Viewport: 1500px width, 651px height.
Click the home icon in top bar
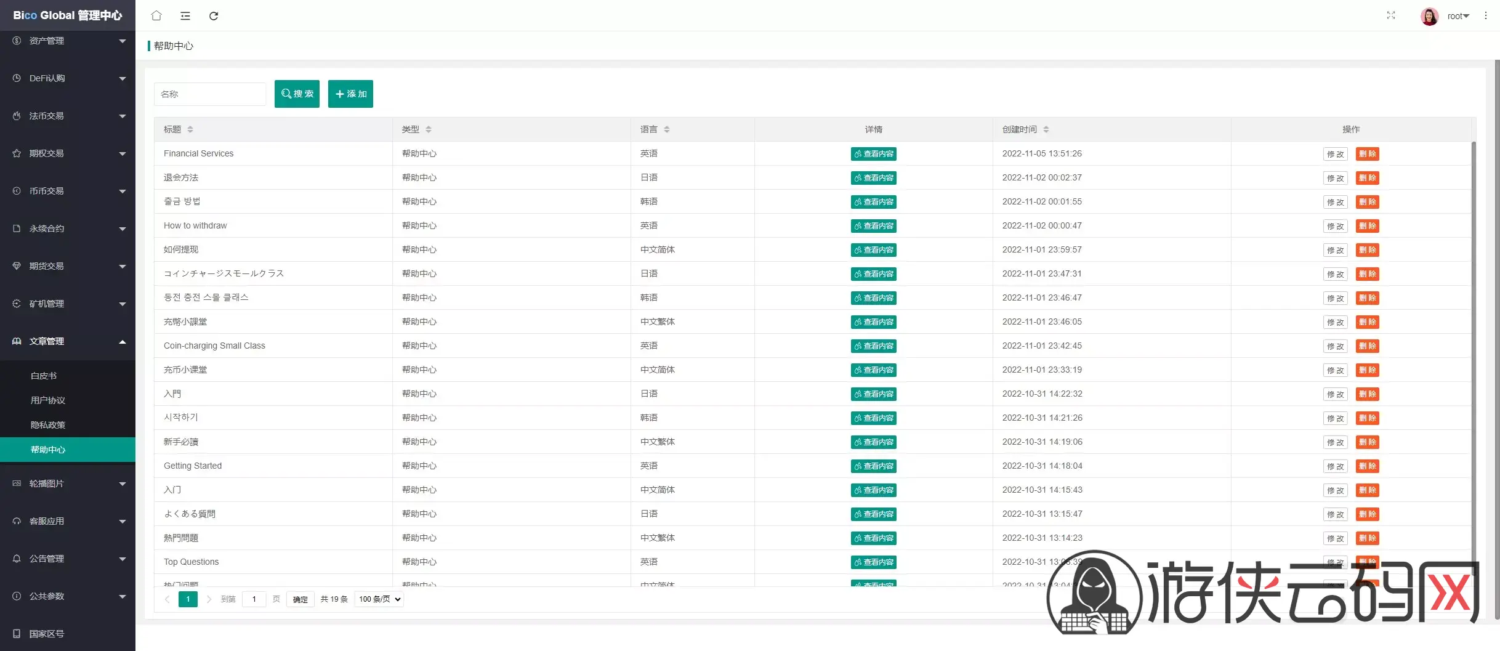tap(156, 15)
